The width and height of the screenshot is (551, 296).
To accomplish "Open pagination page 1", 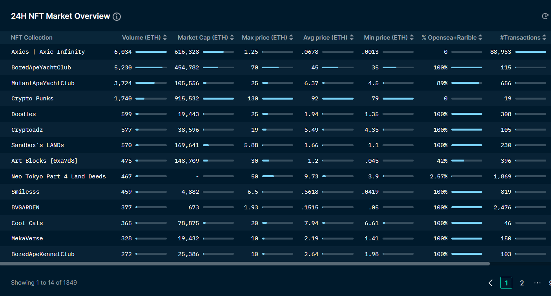I will click(x=506, y=283).
